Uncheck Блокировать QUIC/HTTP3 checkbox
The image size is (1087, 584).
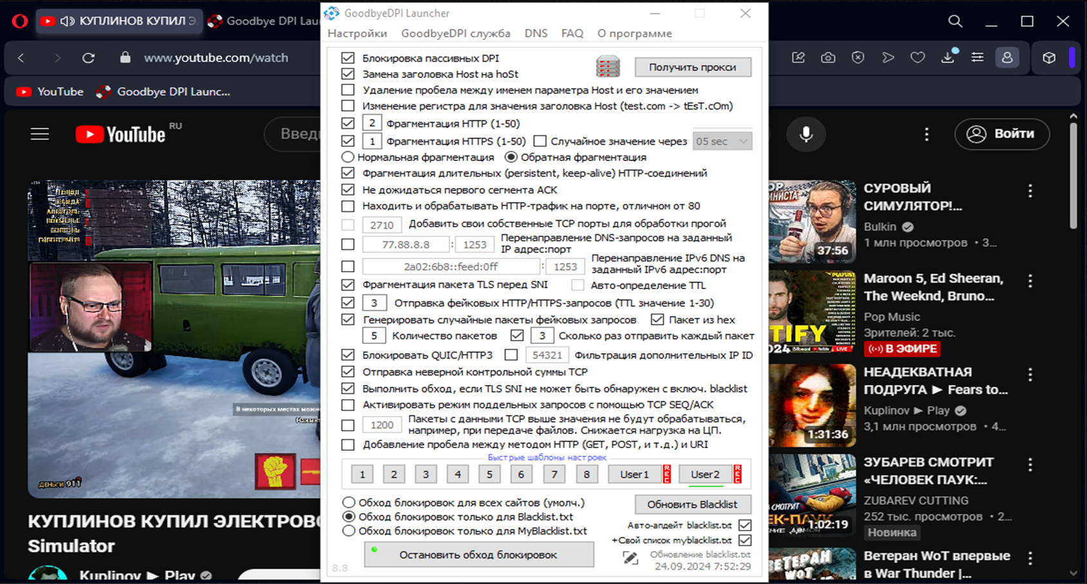[348, 355]
